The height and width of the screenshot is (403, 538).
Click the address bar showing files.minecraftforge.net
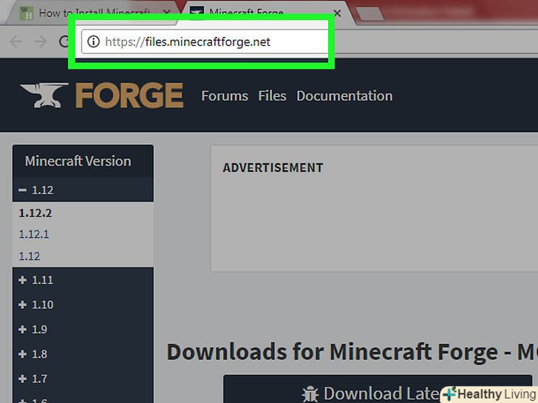[x=205, y=42]
